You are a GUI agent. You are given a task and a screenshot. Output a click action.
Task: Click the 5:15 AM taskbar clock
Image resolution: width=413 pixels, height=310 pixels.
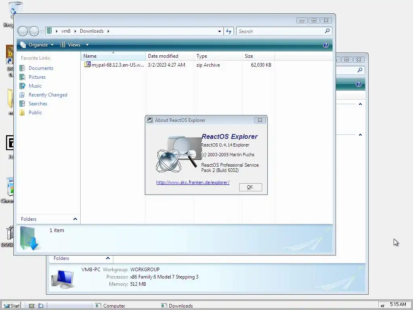coord(398,304)
